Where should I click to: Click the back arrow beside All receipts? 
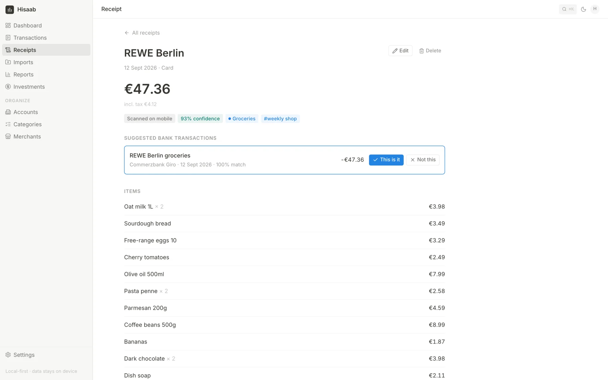click(127, 33)
